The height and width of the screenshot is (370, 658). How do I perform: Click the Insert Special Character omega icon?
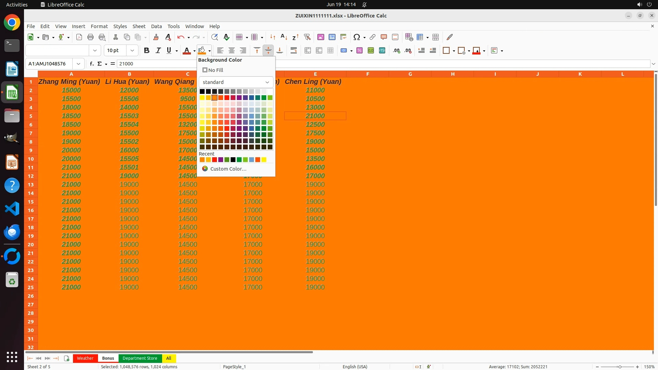[357, 37]
